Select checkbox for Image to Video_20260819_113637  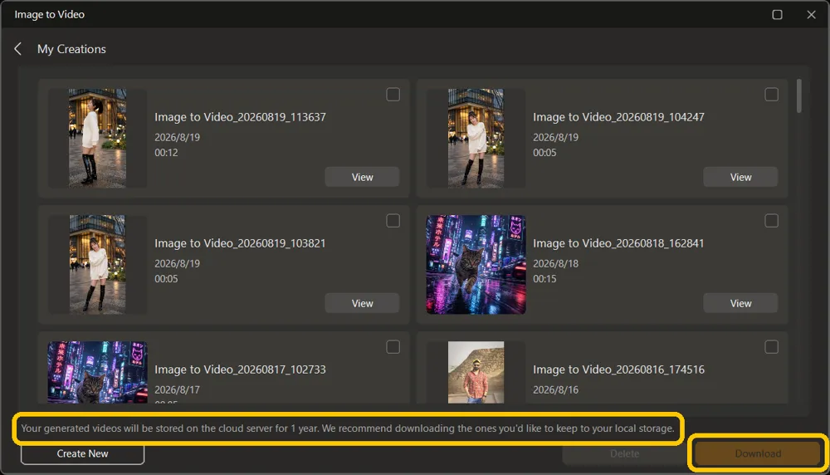pyautogui.click(x=393, y=95)
